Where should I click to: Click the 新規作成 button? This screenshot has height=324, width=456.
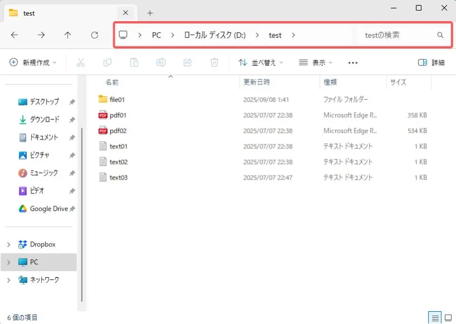coord(33,62)
